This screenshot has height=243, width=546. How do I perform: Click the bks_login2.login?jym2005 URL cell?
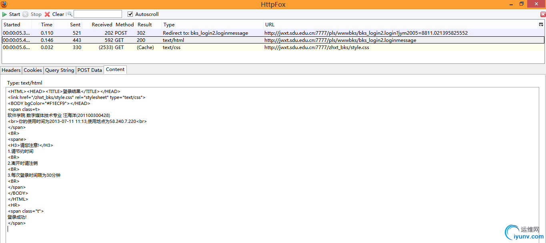pyautogui.click(x=366, y=33)
